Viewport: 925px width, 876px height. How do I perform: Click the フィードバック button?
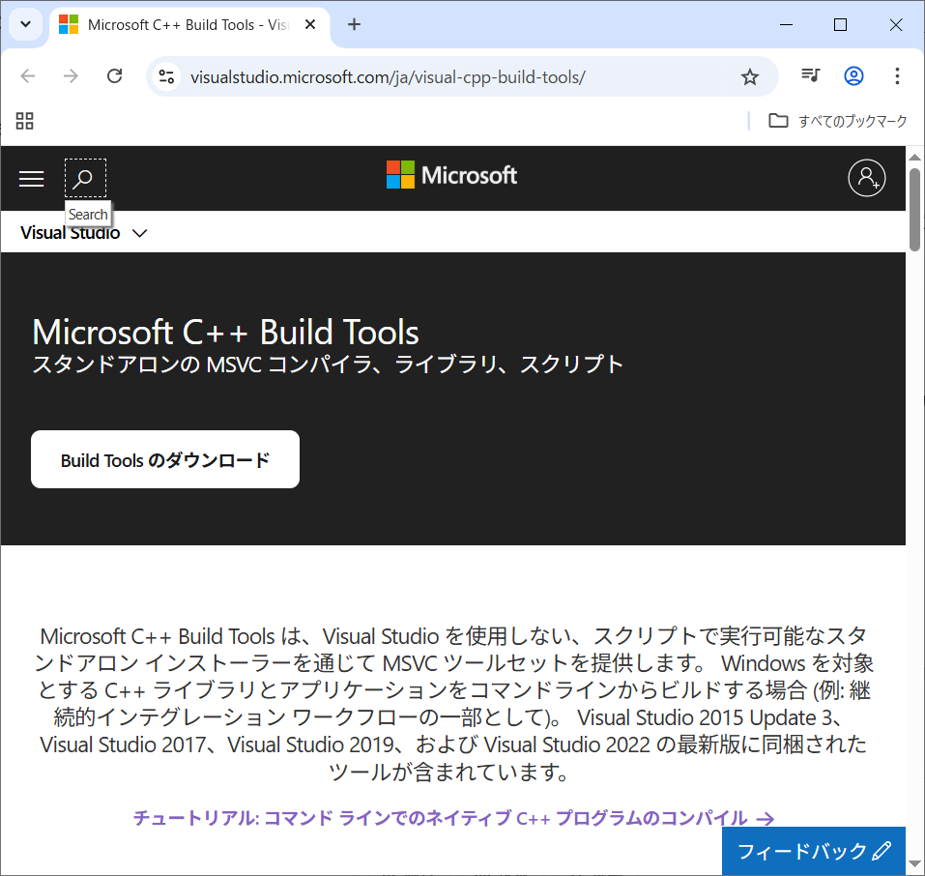[x=813, y=851]
